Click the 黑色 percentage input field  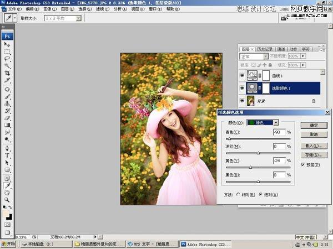click(279, 175)
